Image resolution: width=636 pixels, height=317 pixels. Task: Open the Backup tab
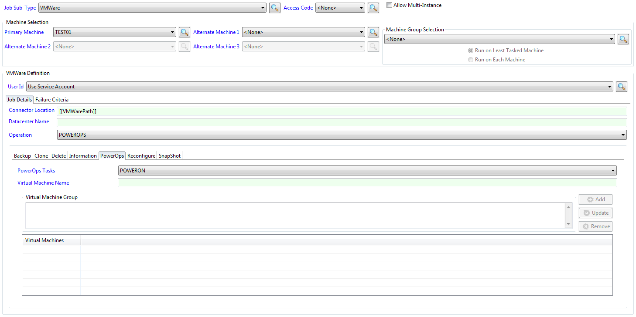23,156
